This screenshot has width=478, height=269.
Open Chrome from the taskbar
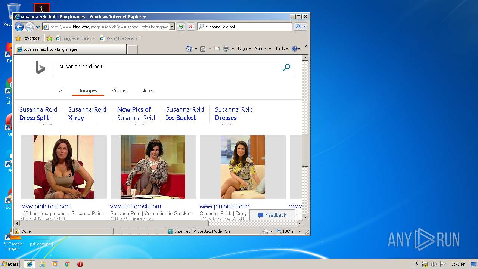tap(67, 264)
